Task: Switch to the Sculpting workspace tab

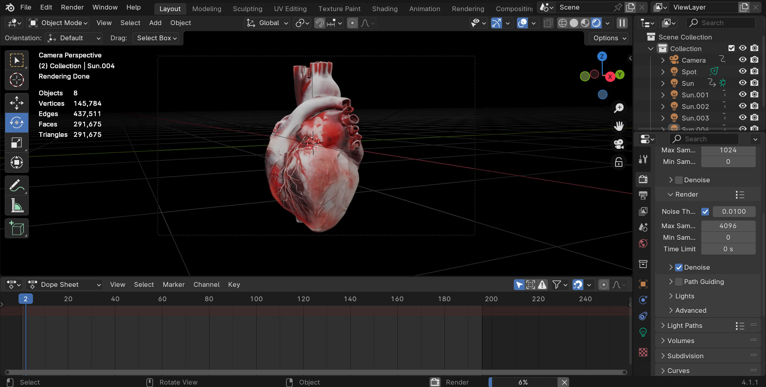Action: tap(247, 9)
